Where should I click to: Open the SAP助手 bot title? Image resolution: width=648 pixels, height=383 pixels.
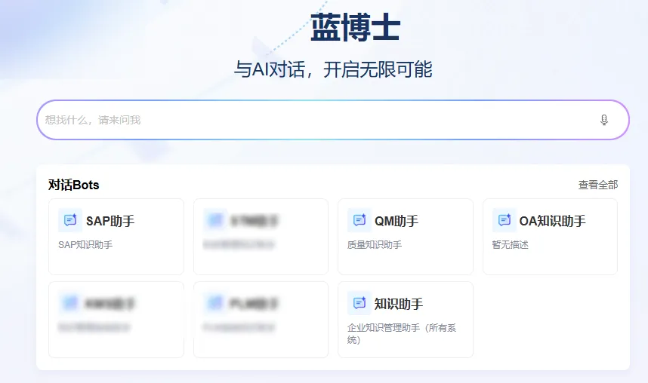[110, 221]
